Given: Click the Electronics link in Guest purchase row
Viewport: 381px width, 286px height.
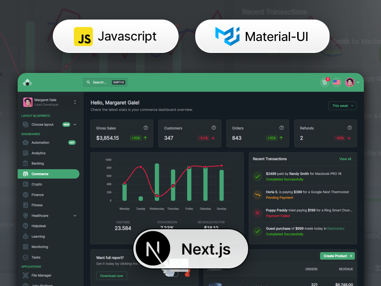Looking at the screenshot, I should pyautogui.click(x=336, y=228).
